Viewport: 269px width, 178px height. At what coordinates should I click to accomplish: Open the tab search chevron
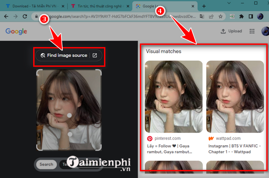(229, 3)
